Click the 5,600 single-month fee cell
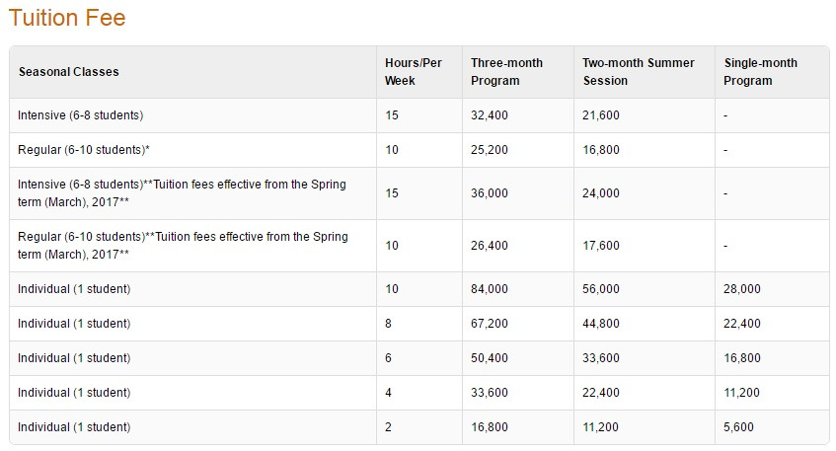The image size is (836, 451). coord(739,427)
